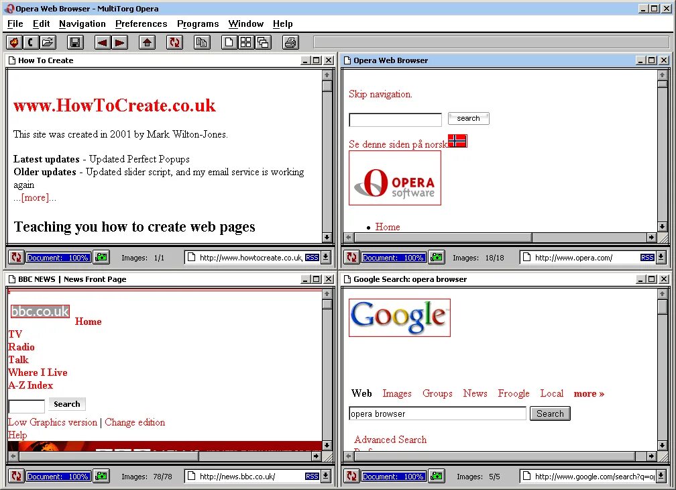The height and width of the screenshot is (490, 676).
Task: Toggle image loading in Opera Web Browser window
Action: point(437,258)
